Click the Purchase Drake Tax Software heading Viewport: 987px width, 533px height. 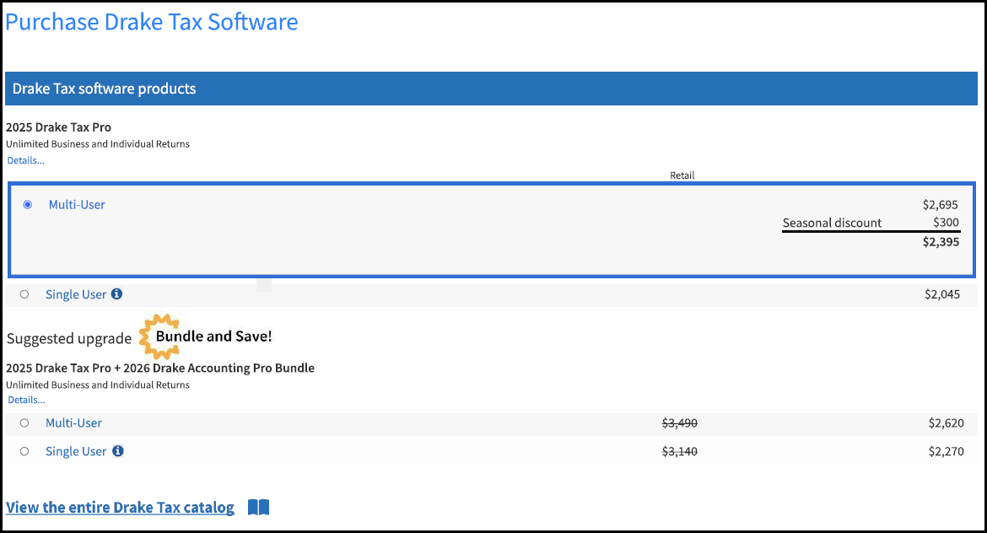152,22
